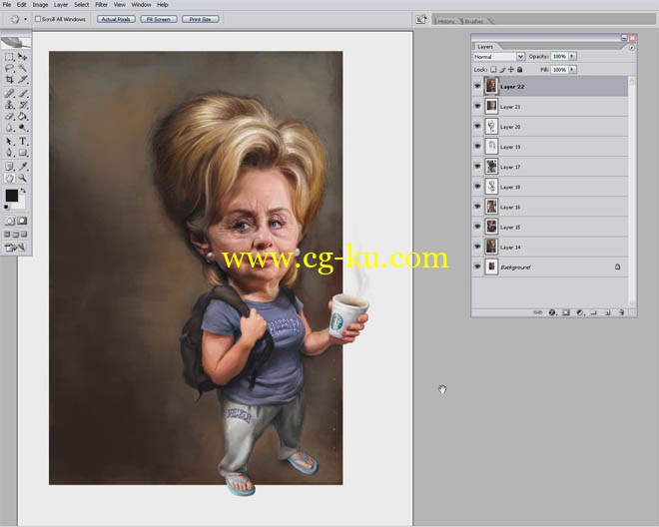
Task: Select the Paint Bucket tool
Action: [x=23, y=116]
